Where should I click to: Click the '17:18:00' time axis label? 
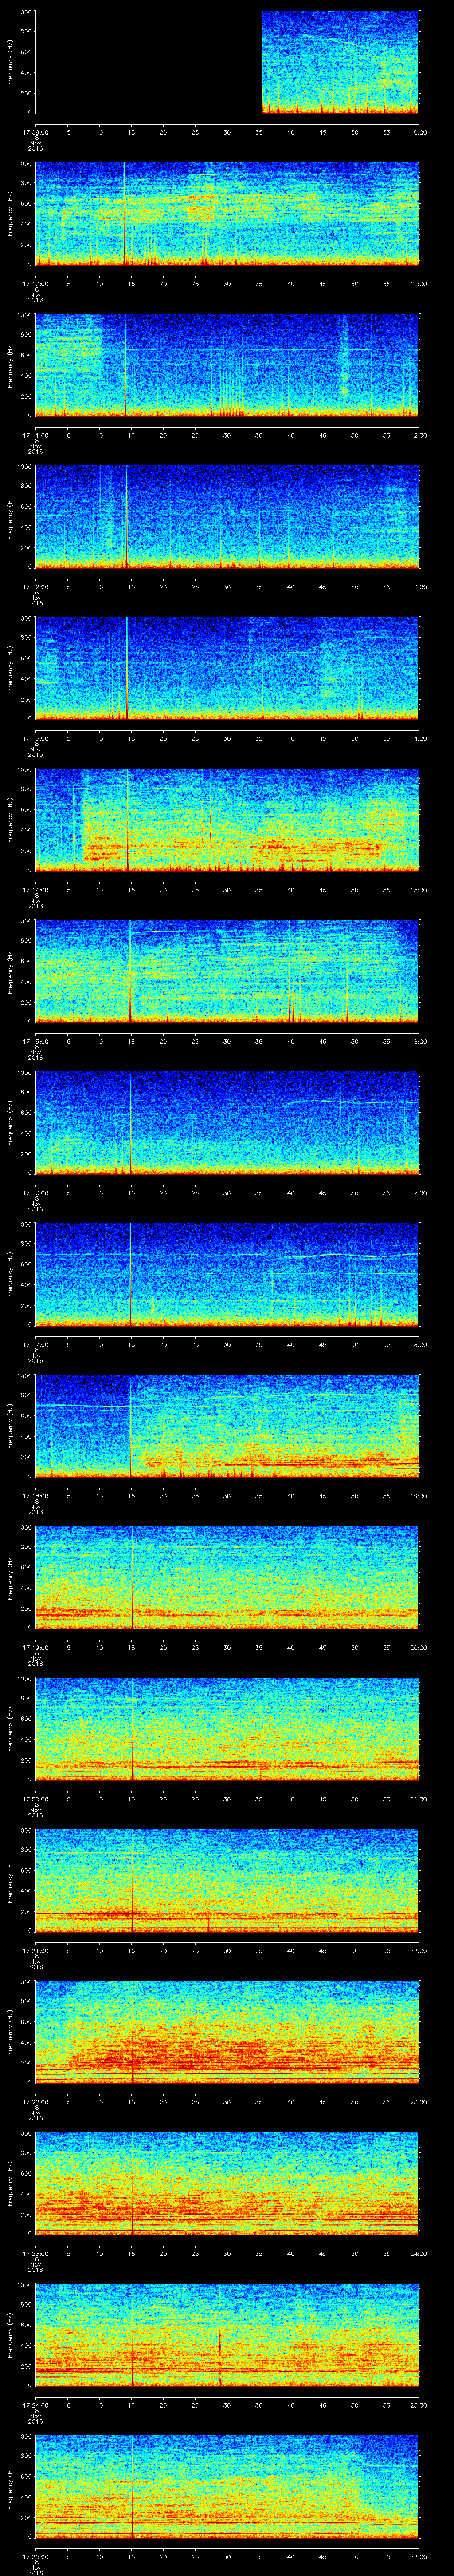(x=36, y=1496)
